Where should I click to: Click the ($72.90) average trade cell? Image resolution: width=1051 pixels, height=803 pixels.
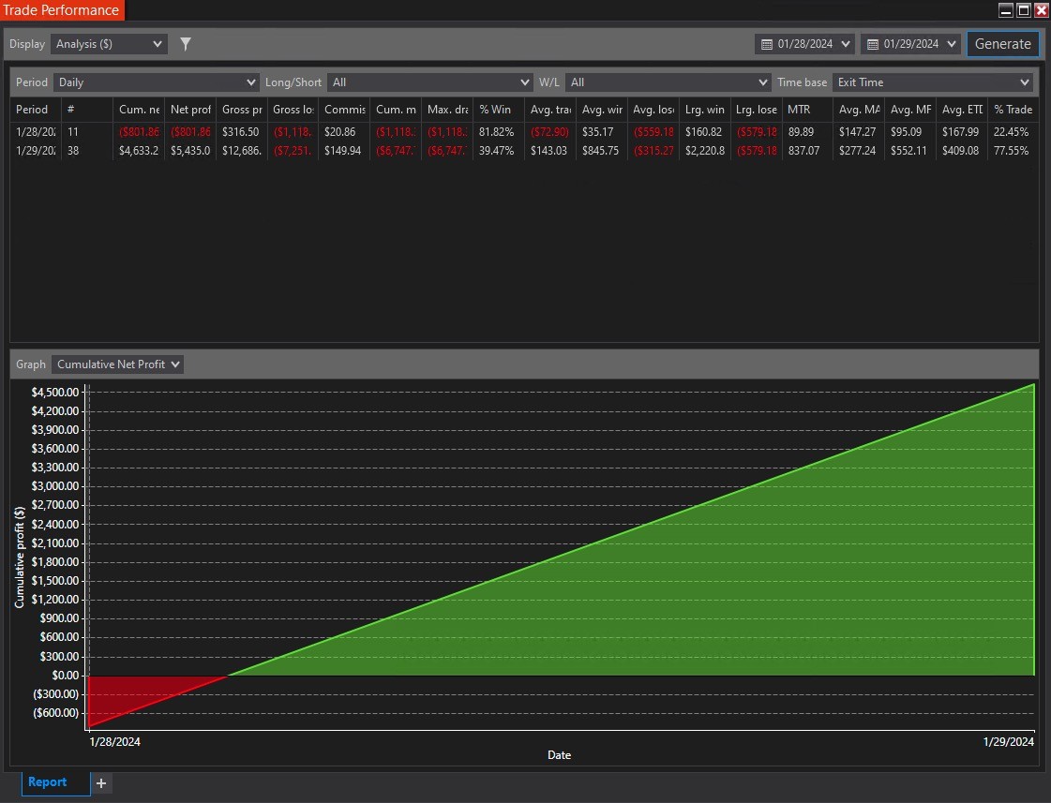coord(549,132)
